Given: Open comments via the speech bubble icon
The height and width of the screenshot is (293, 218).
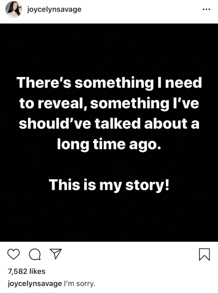Looking at the screenshot, I should pyautogui.click(x=34, y=254).
